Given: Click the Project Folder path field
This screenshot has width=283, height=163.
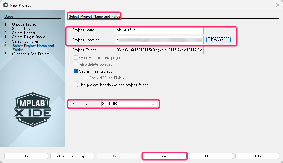Looking at the screenshot, I should 159,50.
